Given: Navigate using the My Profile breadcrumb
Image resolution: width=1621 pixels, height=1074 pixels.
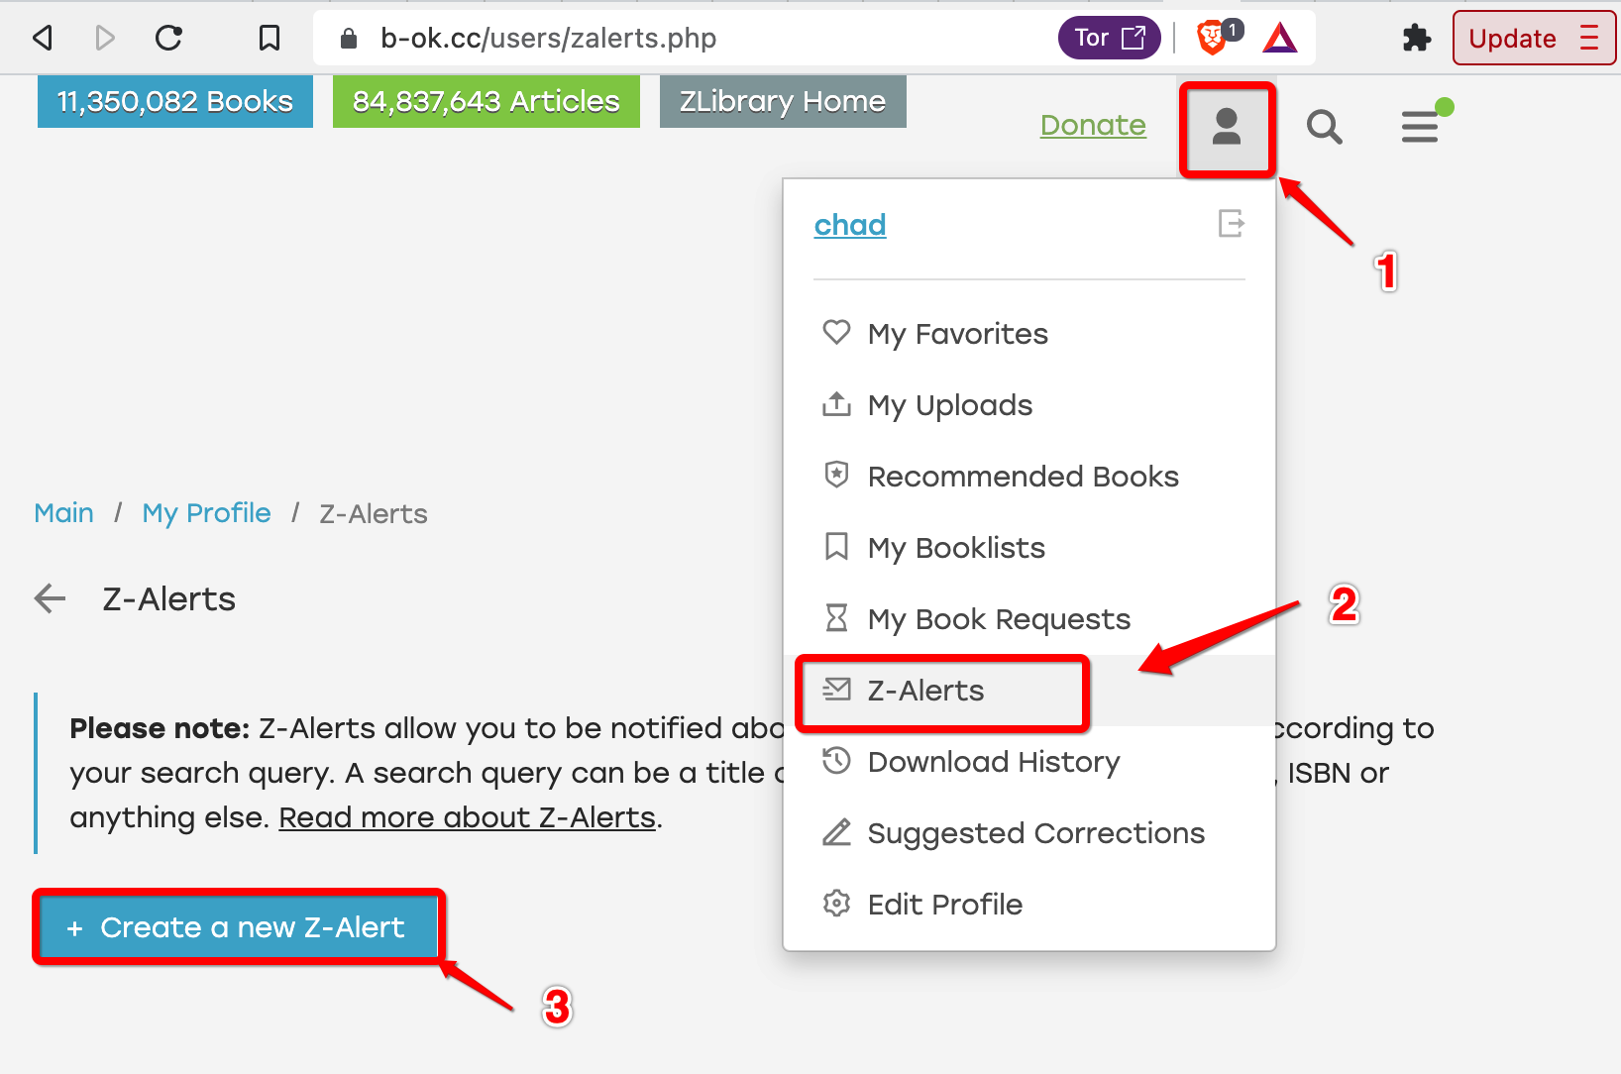Looking at the screenshot, I should pos(206,513).
